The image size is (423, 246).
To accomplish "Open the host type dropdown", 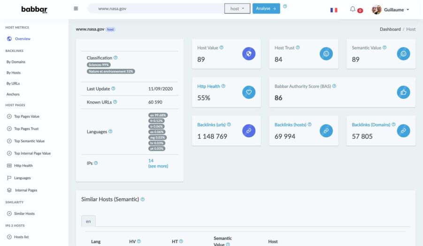I will pos(237,8).
